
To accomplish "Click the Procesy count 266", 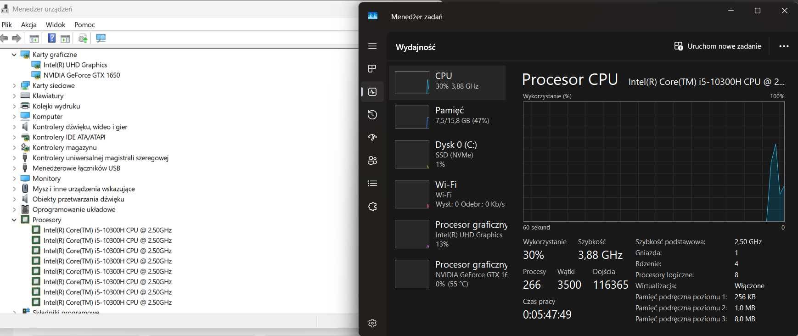I will (x=532, y=285).
